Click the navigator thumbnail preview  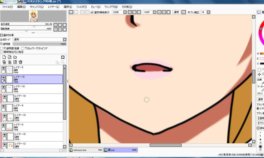(x=33, y=16)
